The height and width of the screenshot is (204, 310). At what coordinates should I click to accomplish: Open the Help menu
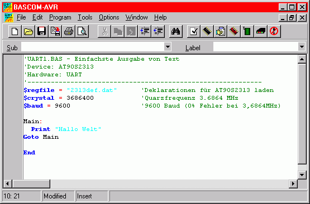(x=160, y=18)
